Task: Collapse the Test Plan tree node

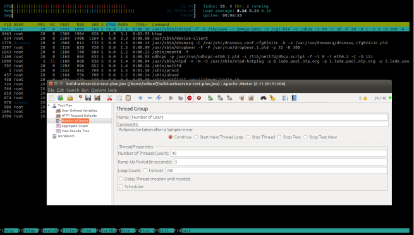Action: click(x=49, y=105)
